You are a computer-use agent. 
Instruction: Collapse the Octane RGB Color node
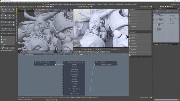[36, 62]
